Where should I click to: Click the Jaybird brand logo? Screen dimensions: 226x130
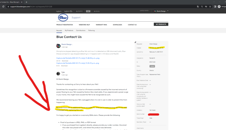pyautogui.click(x=79, y=11)
